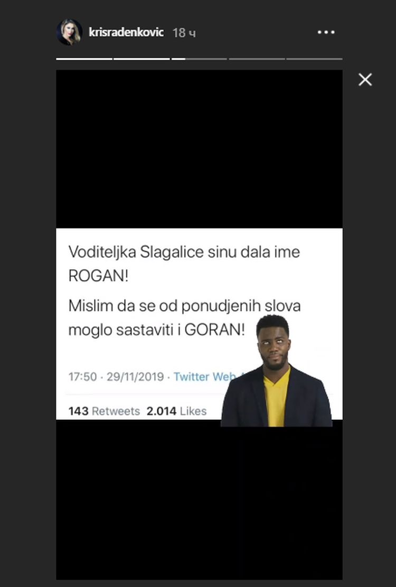This screenshot has height=587, width=396.
Task: Skip to the last story progress segment
Action: coord(314,59)
